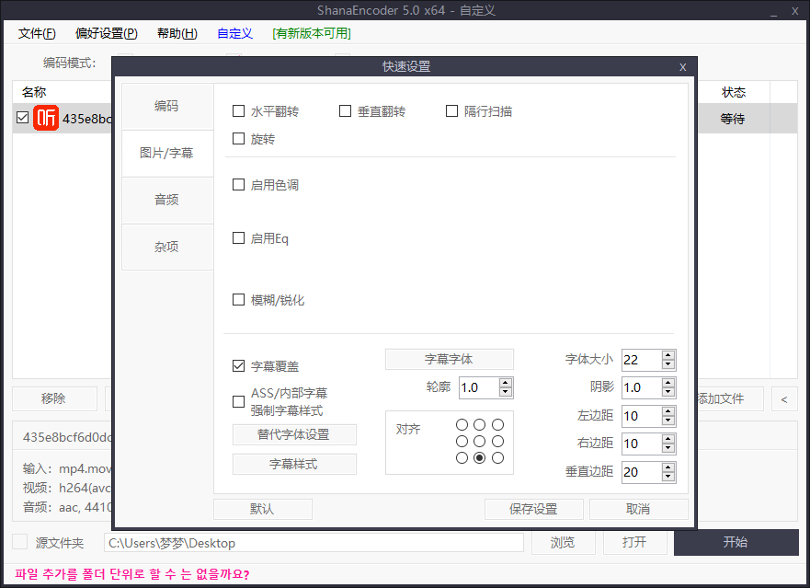
Task: Enable the 启用色调 checkbox
Action: click(238, 185)
